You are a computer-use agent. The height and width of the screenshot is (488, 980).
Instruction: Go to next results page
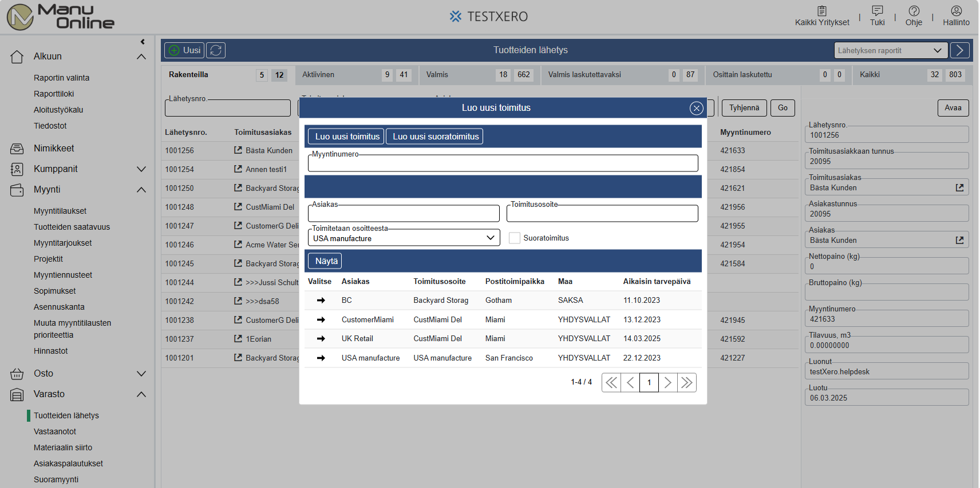pyautogui.click(x=668, y=383)
